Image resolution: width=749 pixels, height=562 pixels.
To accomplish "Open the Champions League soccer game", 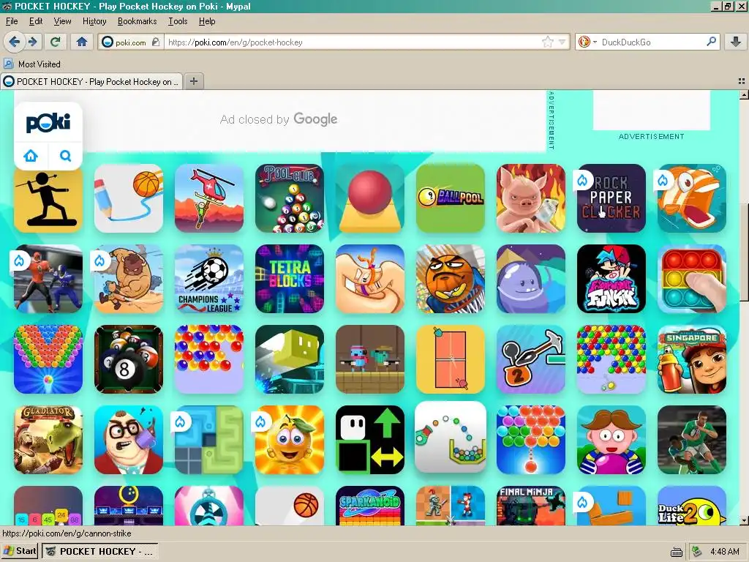I will point(209,279).
